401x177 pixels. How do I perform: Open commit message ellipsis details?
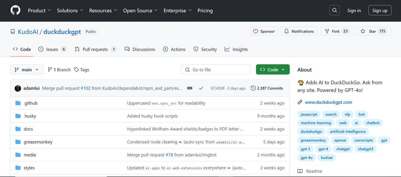point(189,88)
